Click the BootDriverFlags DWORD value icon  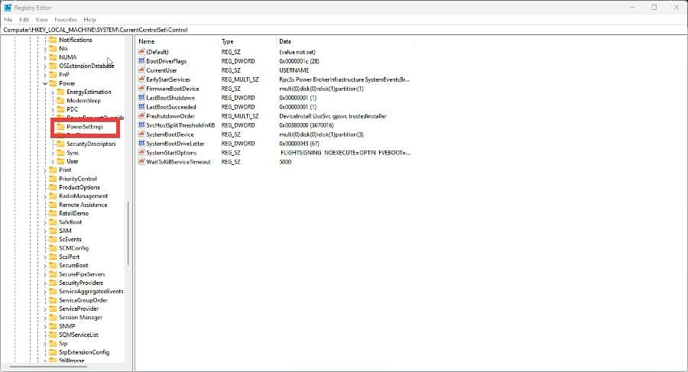click(141, 61)
